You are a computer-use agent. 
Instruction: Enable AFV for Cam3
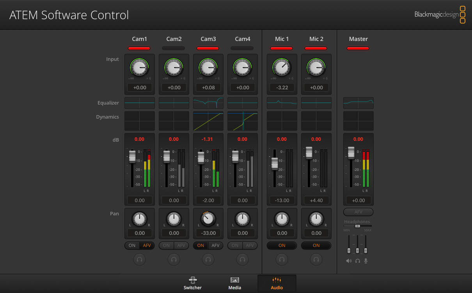click(216, 245)
